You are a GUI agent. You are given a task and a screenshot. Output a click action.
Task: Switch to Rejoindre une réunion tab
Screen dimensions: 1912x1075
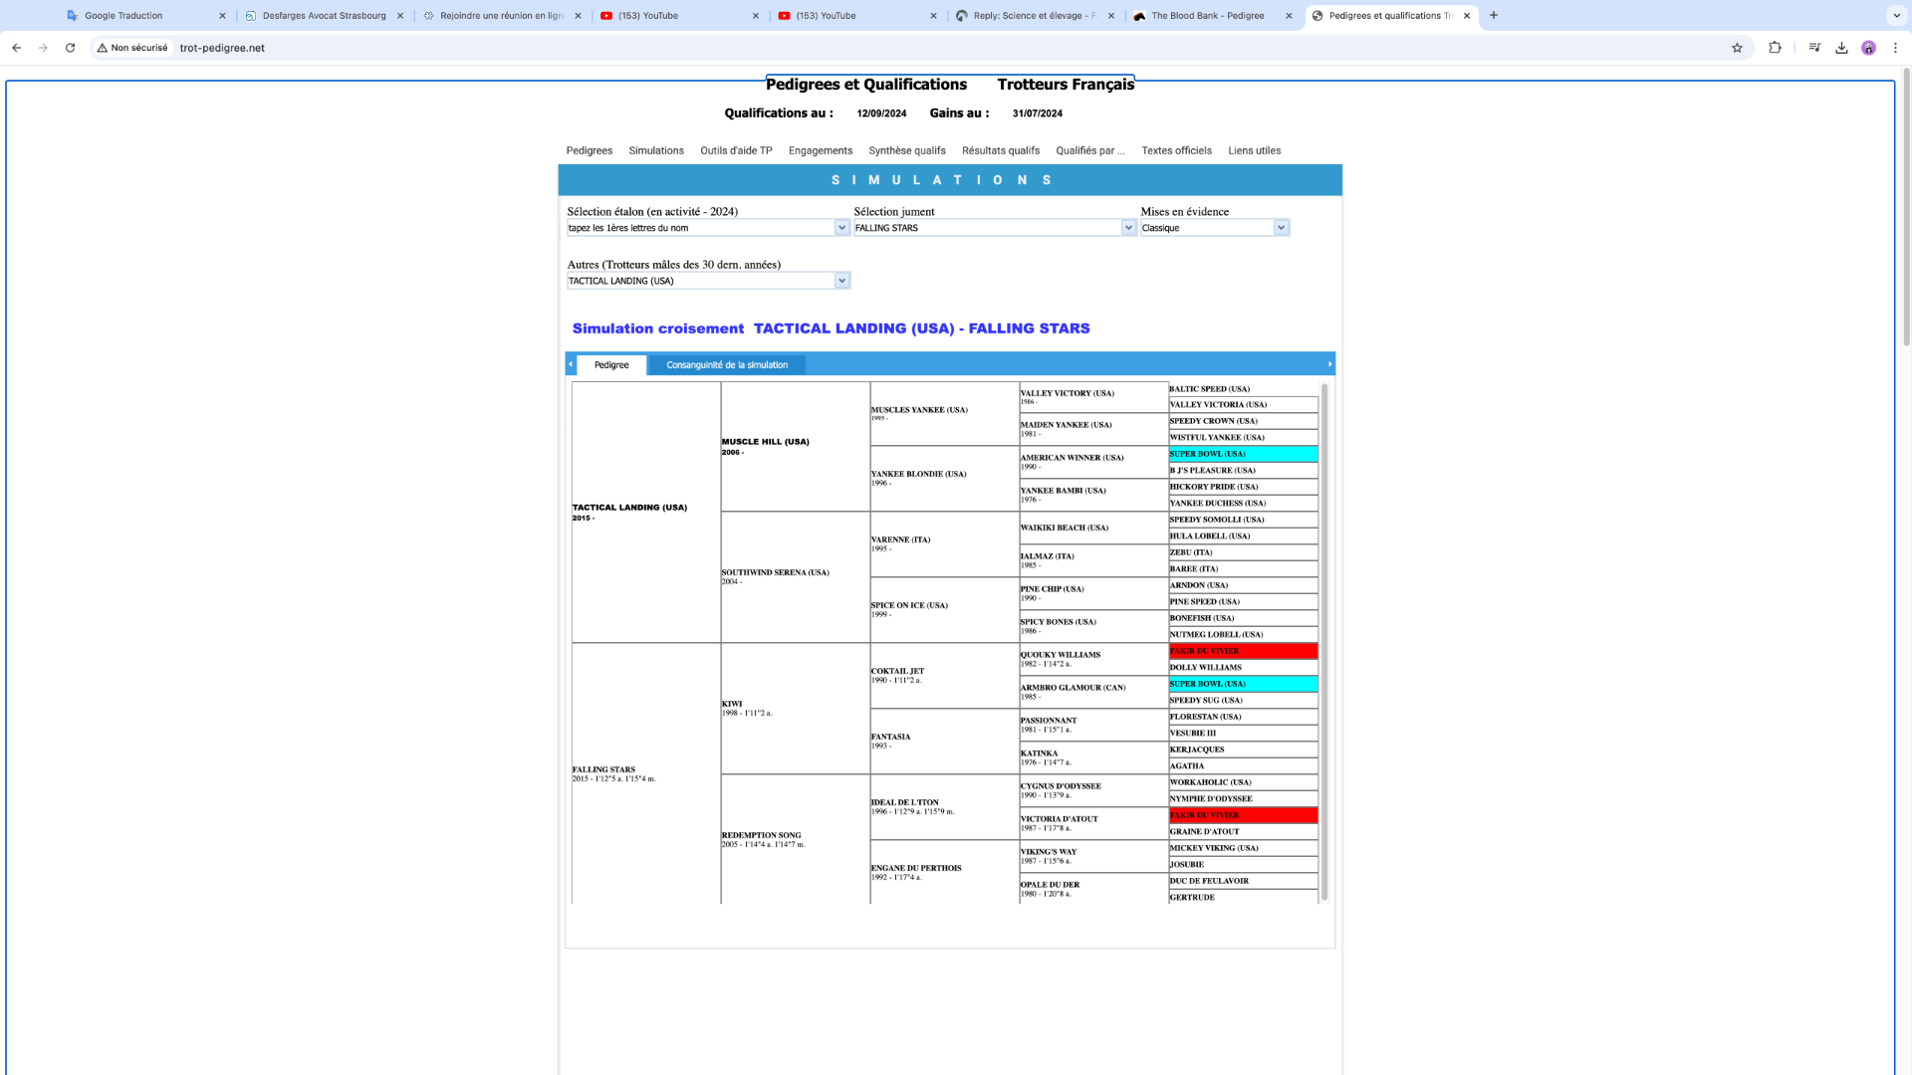(x=502, y=16)
